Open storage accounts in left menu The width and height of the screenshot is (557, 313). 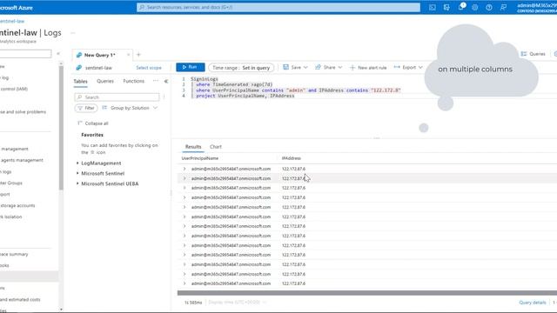[x=17, y=205]
